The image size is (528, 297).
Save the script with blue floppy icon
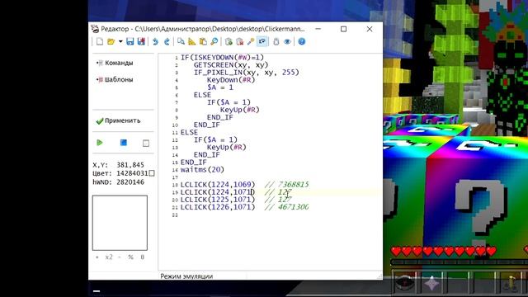130,41
